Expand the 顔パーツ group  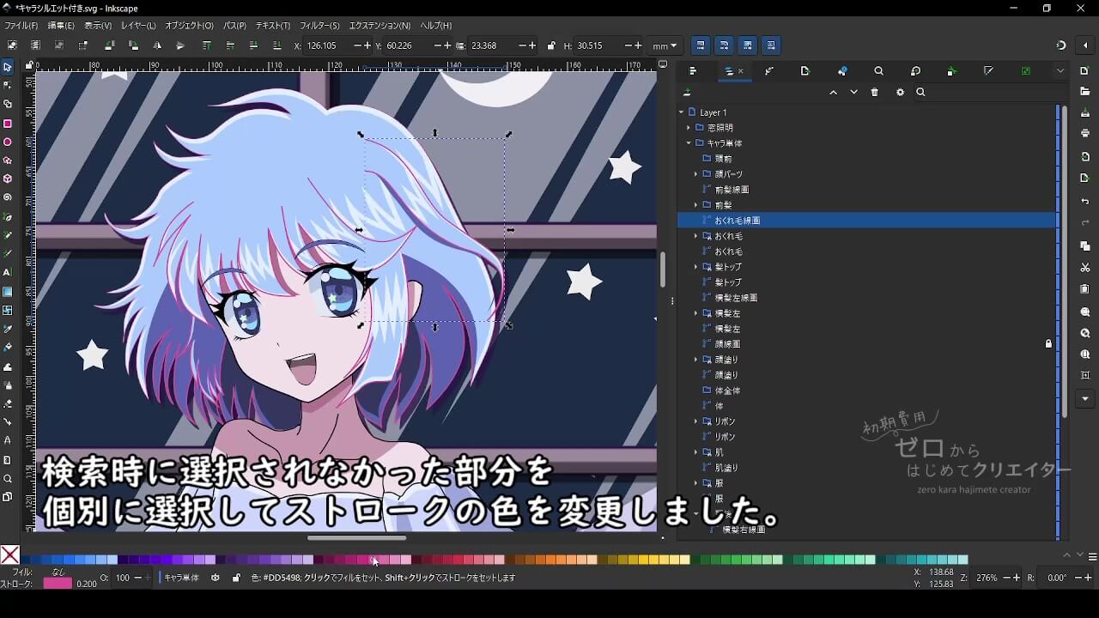tap(696, 174)
